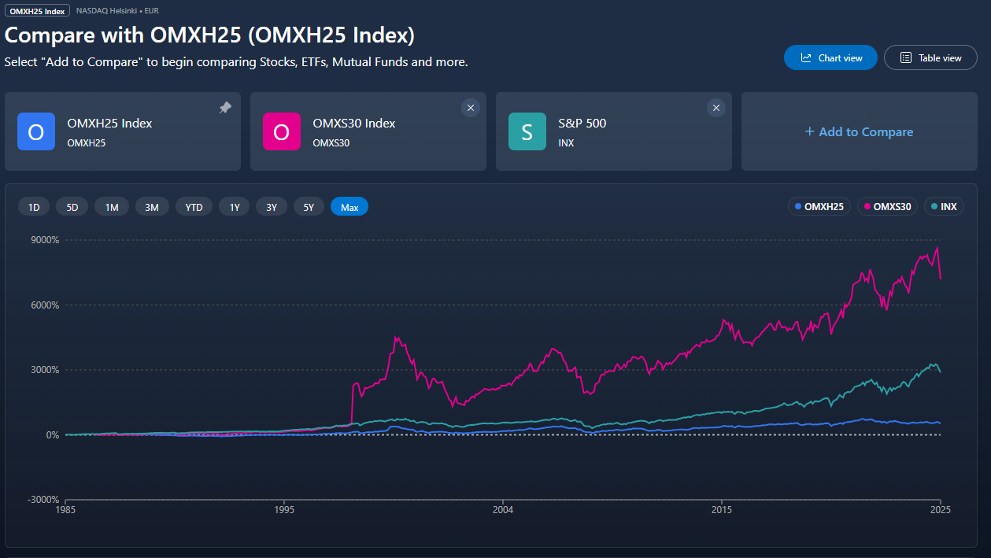Choose the YTD time range
This screenshot has width=991, height=558.
pos(194,207)
